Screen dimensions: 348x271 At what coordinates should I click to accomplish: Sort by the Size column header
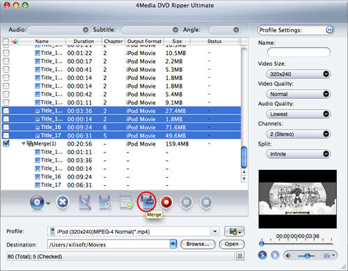(177, 41)
